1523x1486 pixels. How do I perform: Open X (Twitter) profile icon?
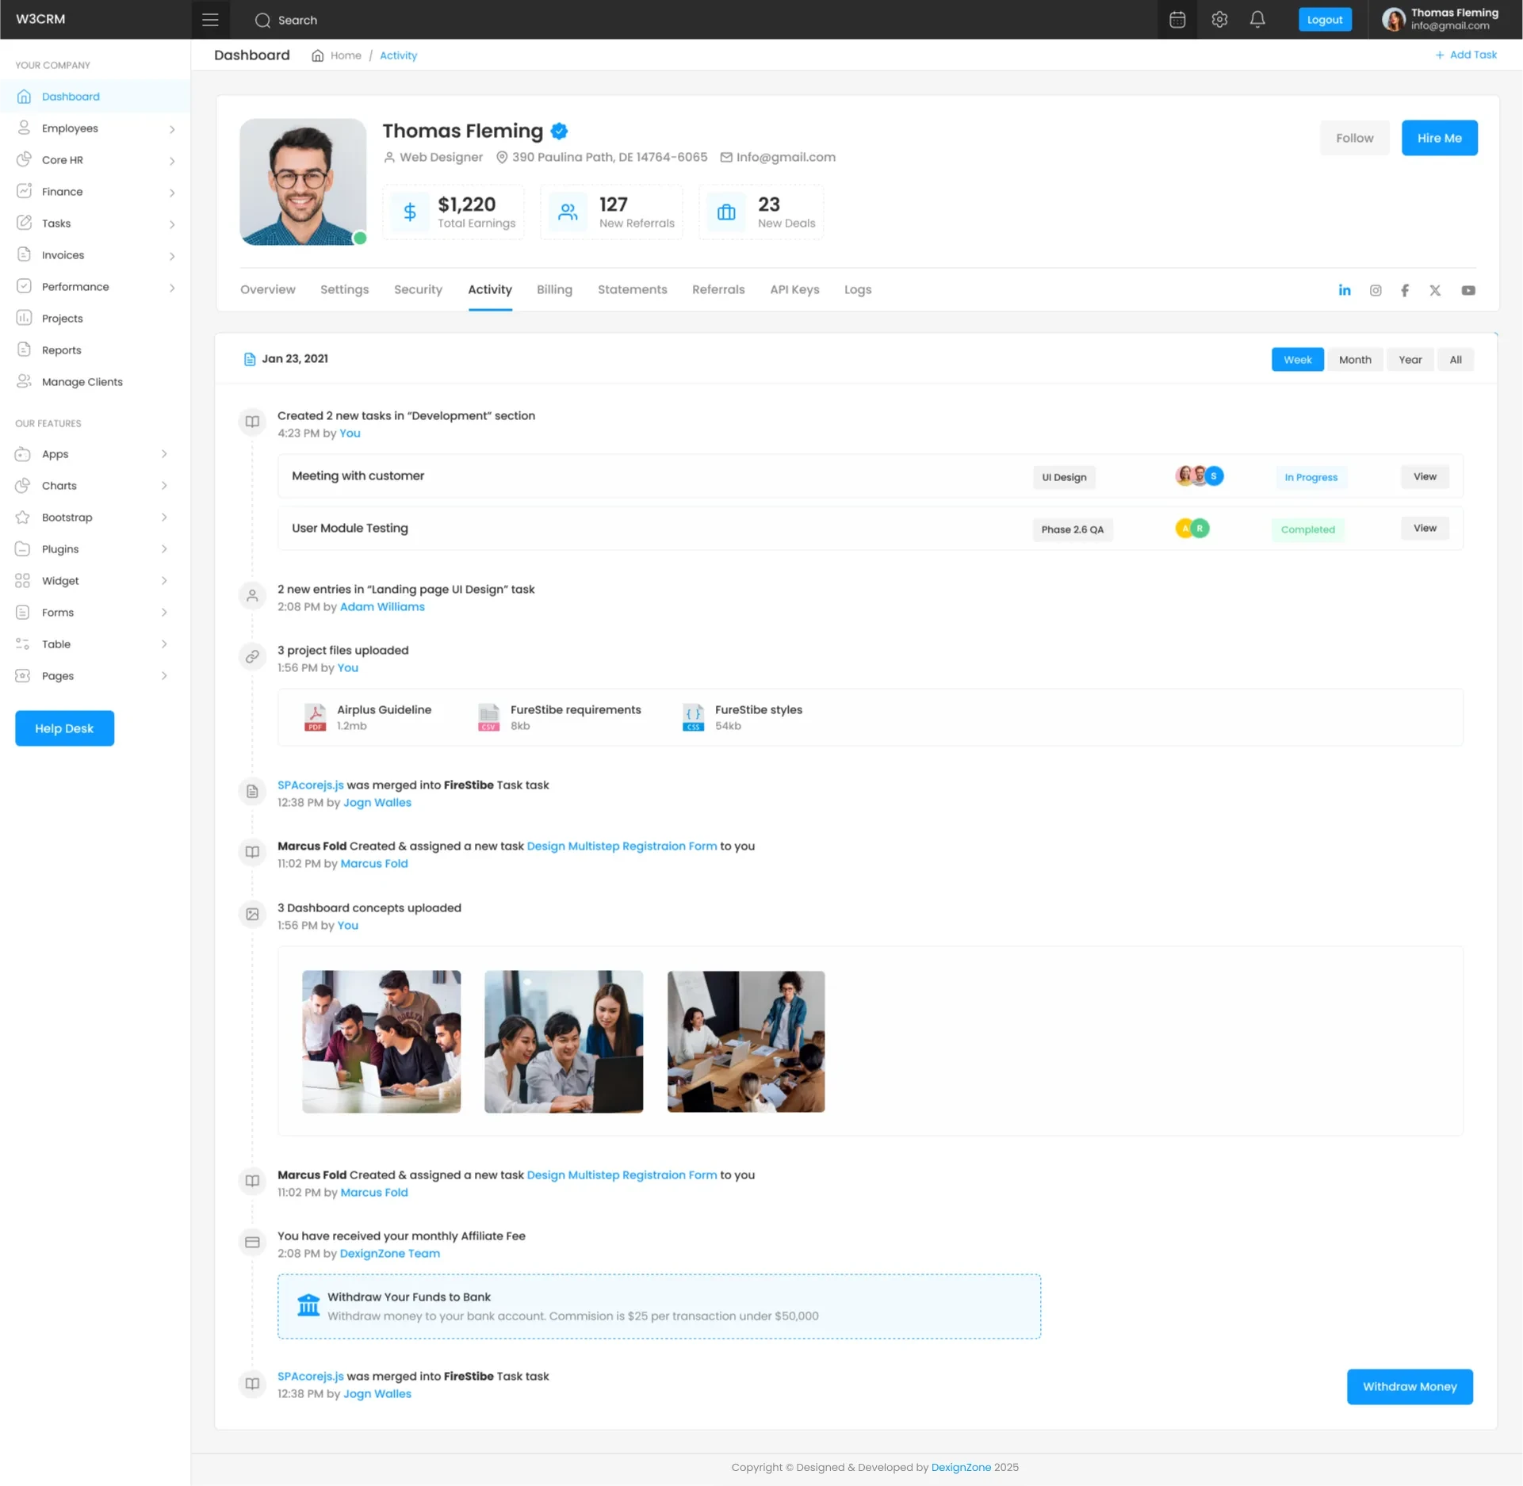1435,291
